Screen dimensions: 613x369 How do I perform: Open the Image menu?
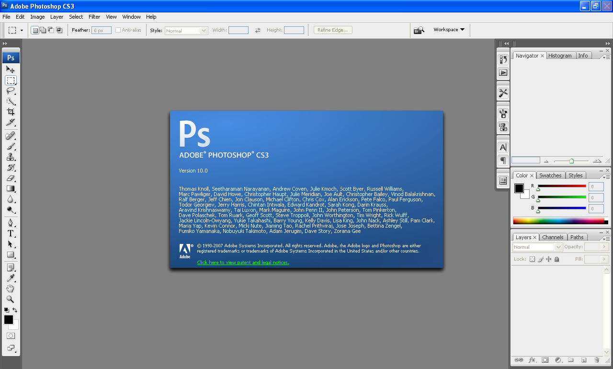click(x=37, y=17)
